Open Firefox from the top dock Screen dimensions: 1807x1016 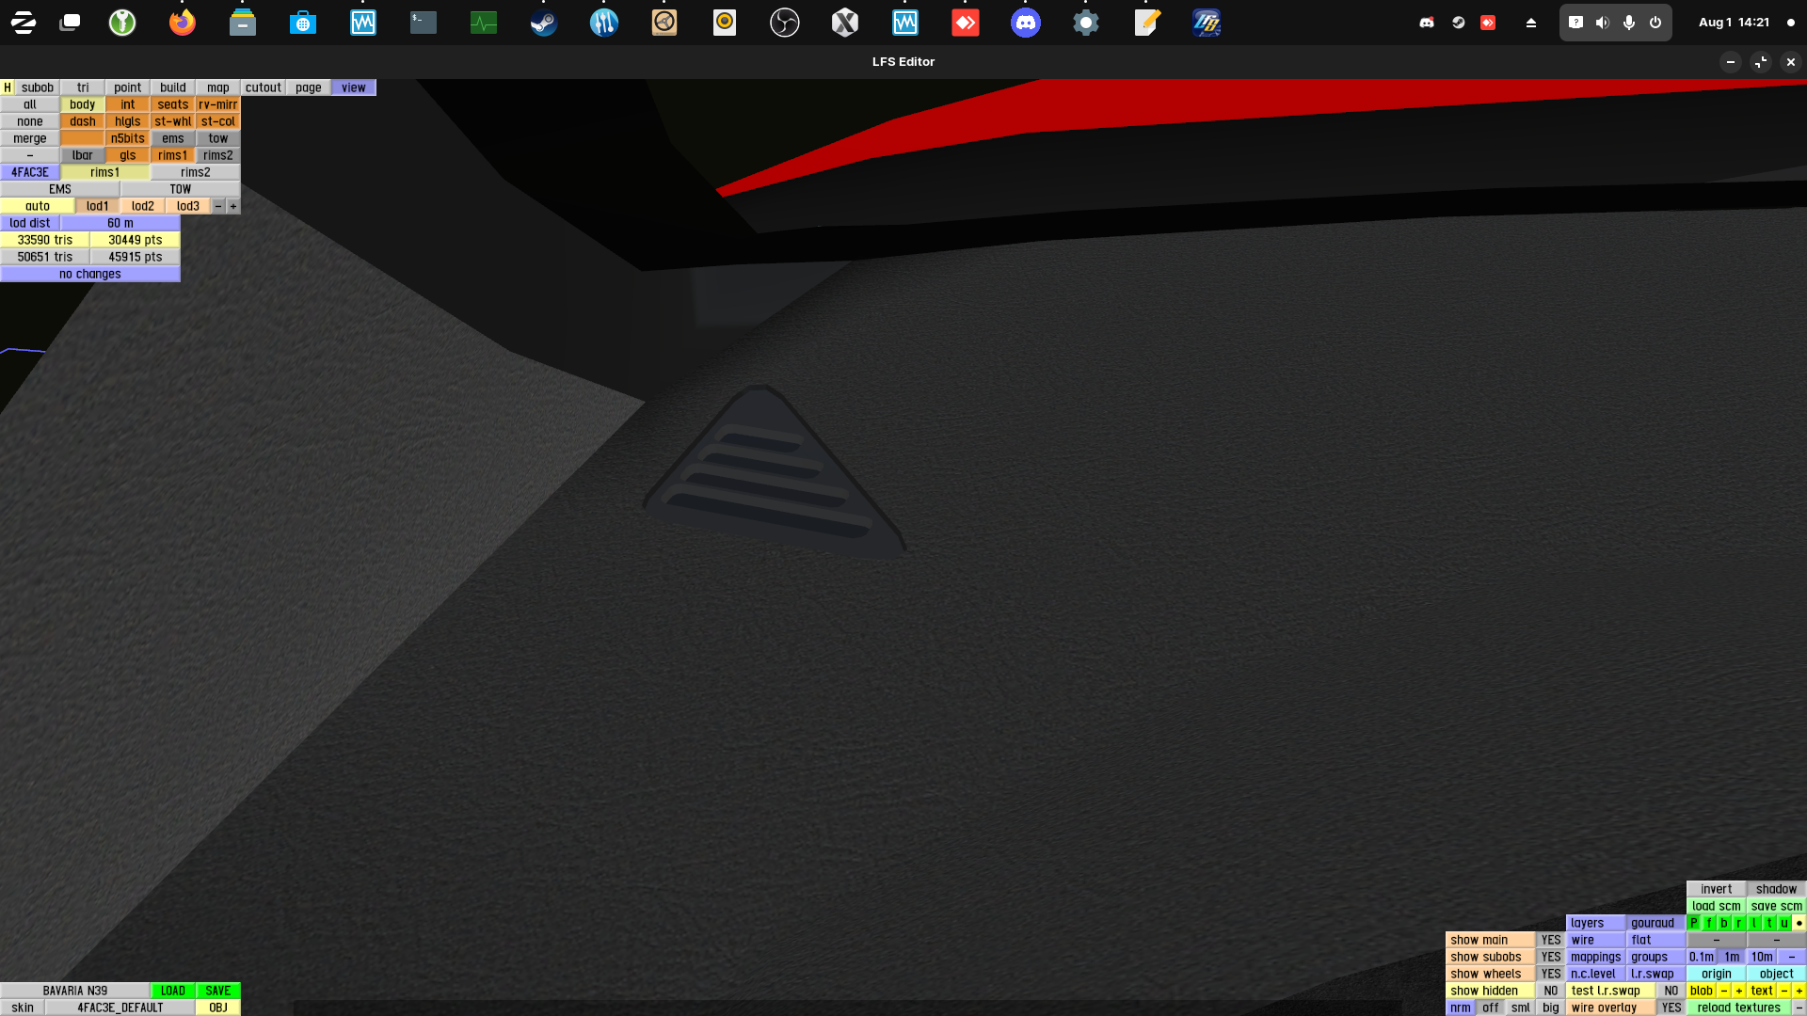(183, 23)
